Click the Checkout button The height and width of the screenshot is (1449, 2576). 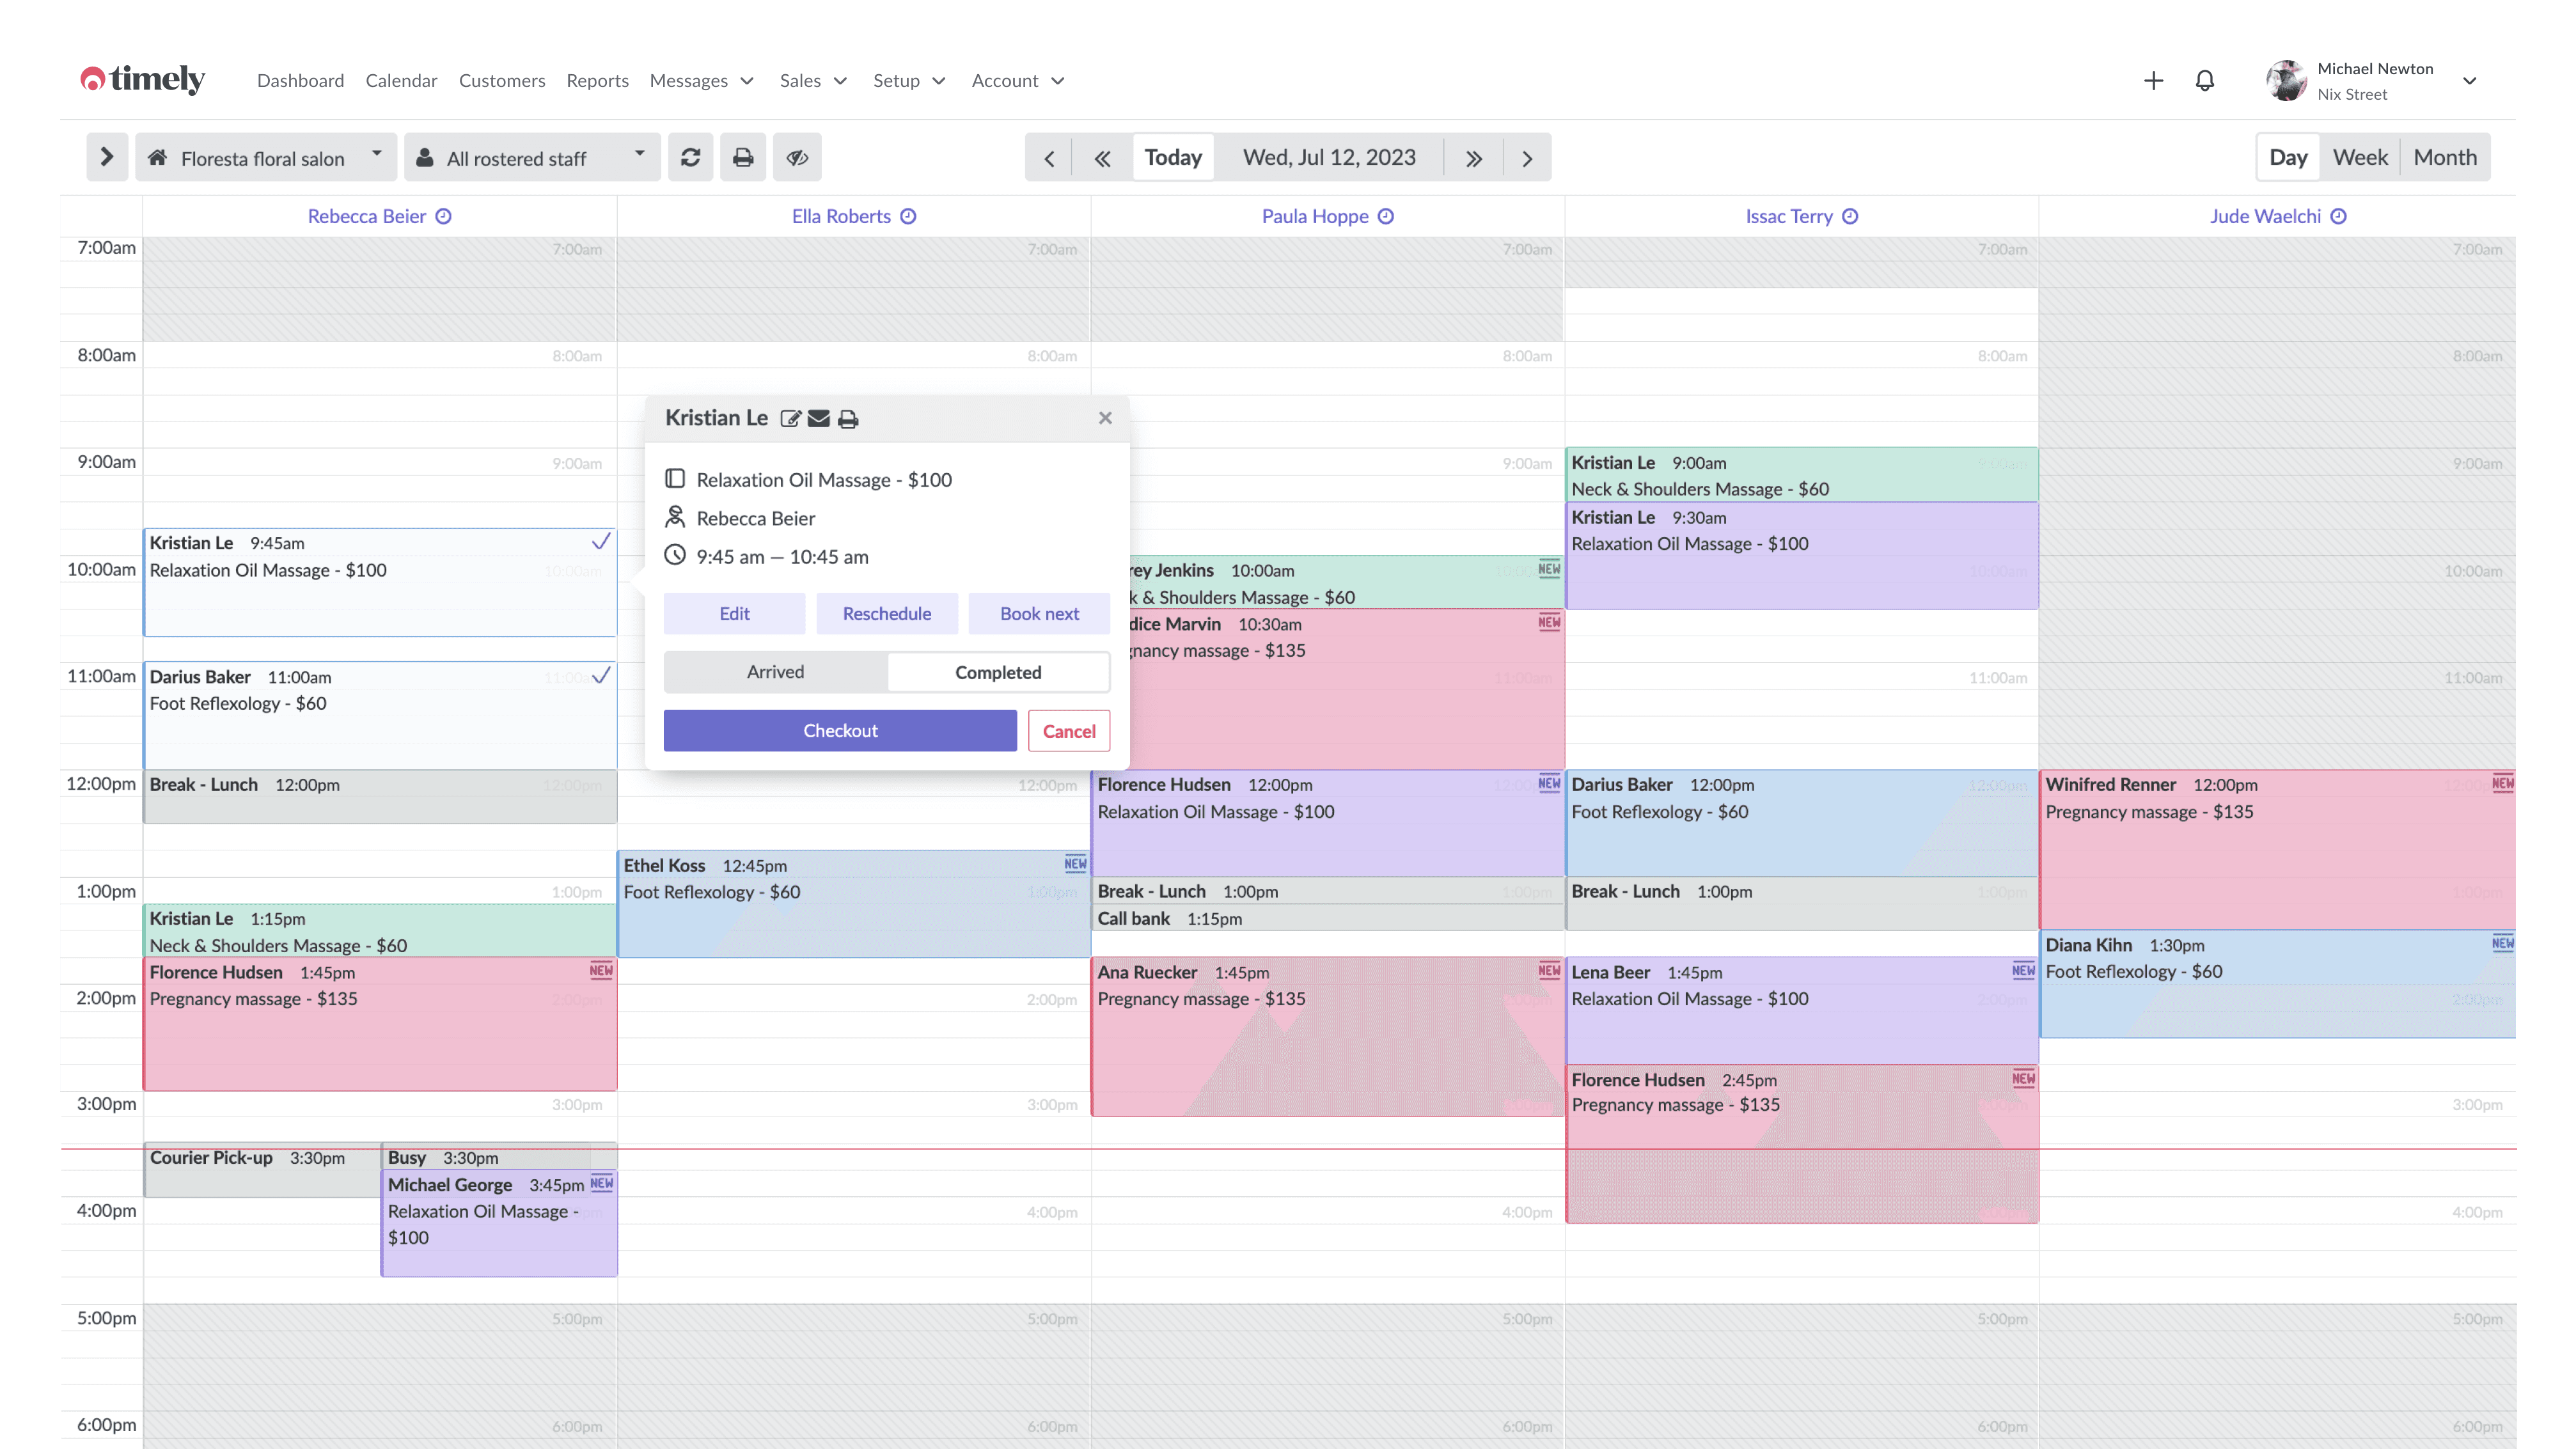coord(840,731)
